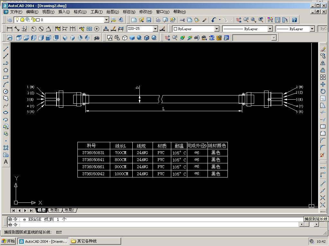Viewport: 329px width, 246px height.
Task: Click the Radius Dimension tool
Action: (33, 29)
